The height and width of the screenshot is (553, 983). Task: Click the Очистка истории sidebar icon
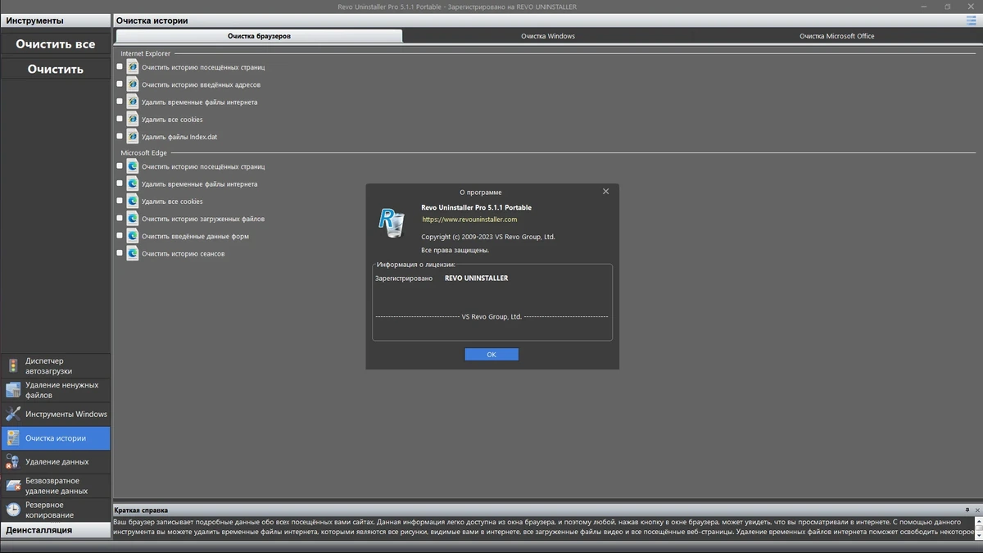(13, 437)
